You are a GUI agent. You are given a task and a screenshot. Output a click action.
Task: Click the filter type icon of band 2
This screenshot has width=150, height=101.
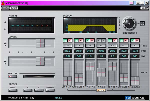(79, 46)
